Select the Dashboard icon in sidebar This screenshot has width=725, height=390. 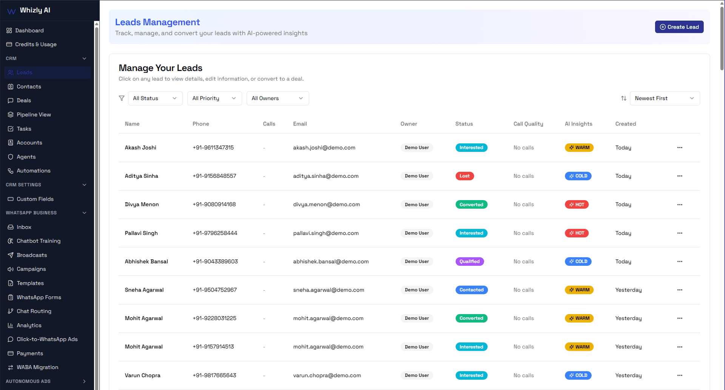[10, 31]
